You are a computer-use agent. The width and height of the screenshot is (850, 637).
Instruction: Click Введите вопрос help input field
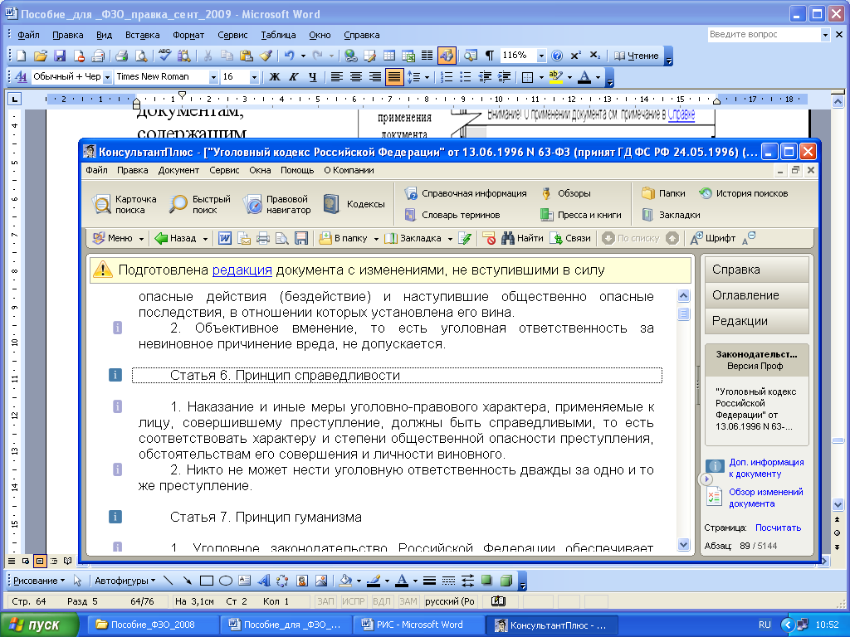click(764, 35)
